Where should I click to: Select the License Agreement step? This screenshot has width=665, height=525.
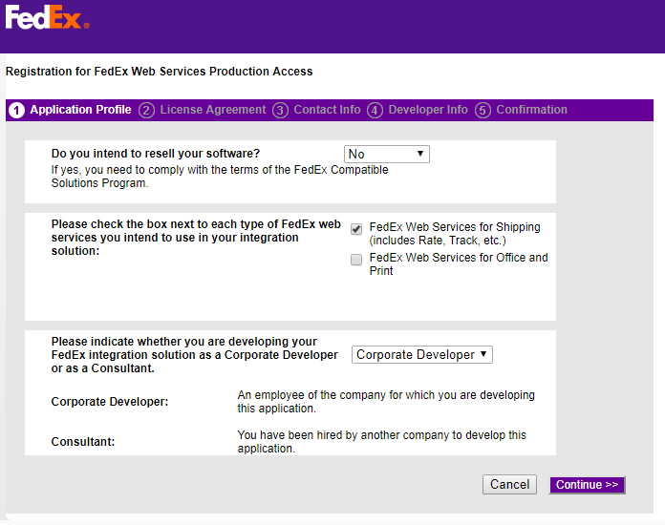[213, 110]
